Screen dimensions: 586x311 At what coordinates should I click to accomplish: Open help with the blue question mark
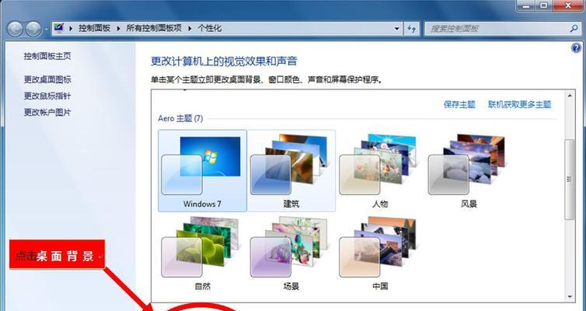(x=576, y=48)
